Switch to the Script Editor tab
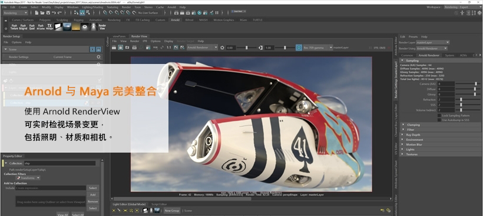 click(x=159, y=204)
